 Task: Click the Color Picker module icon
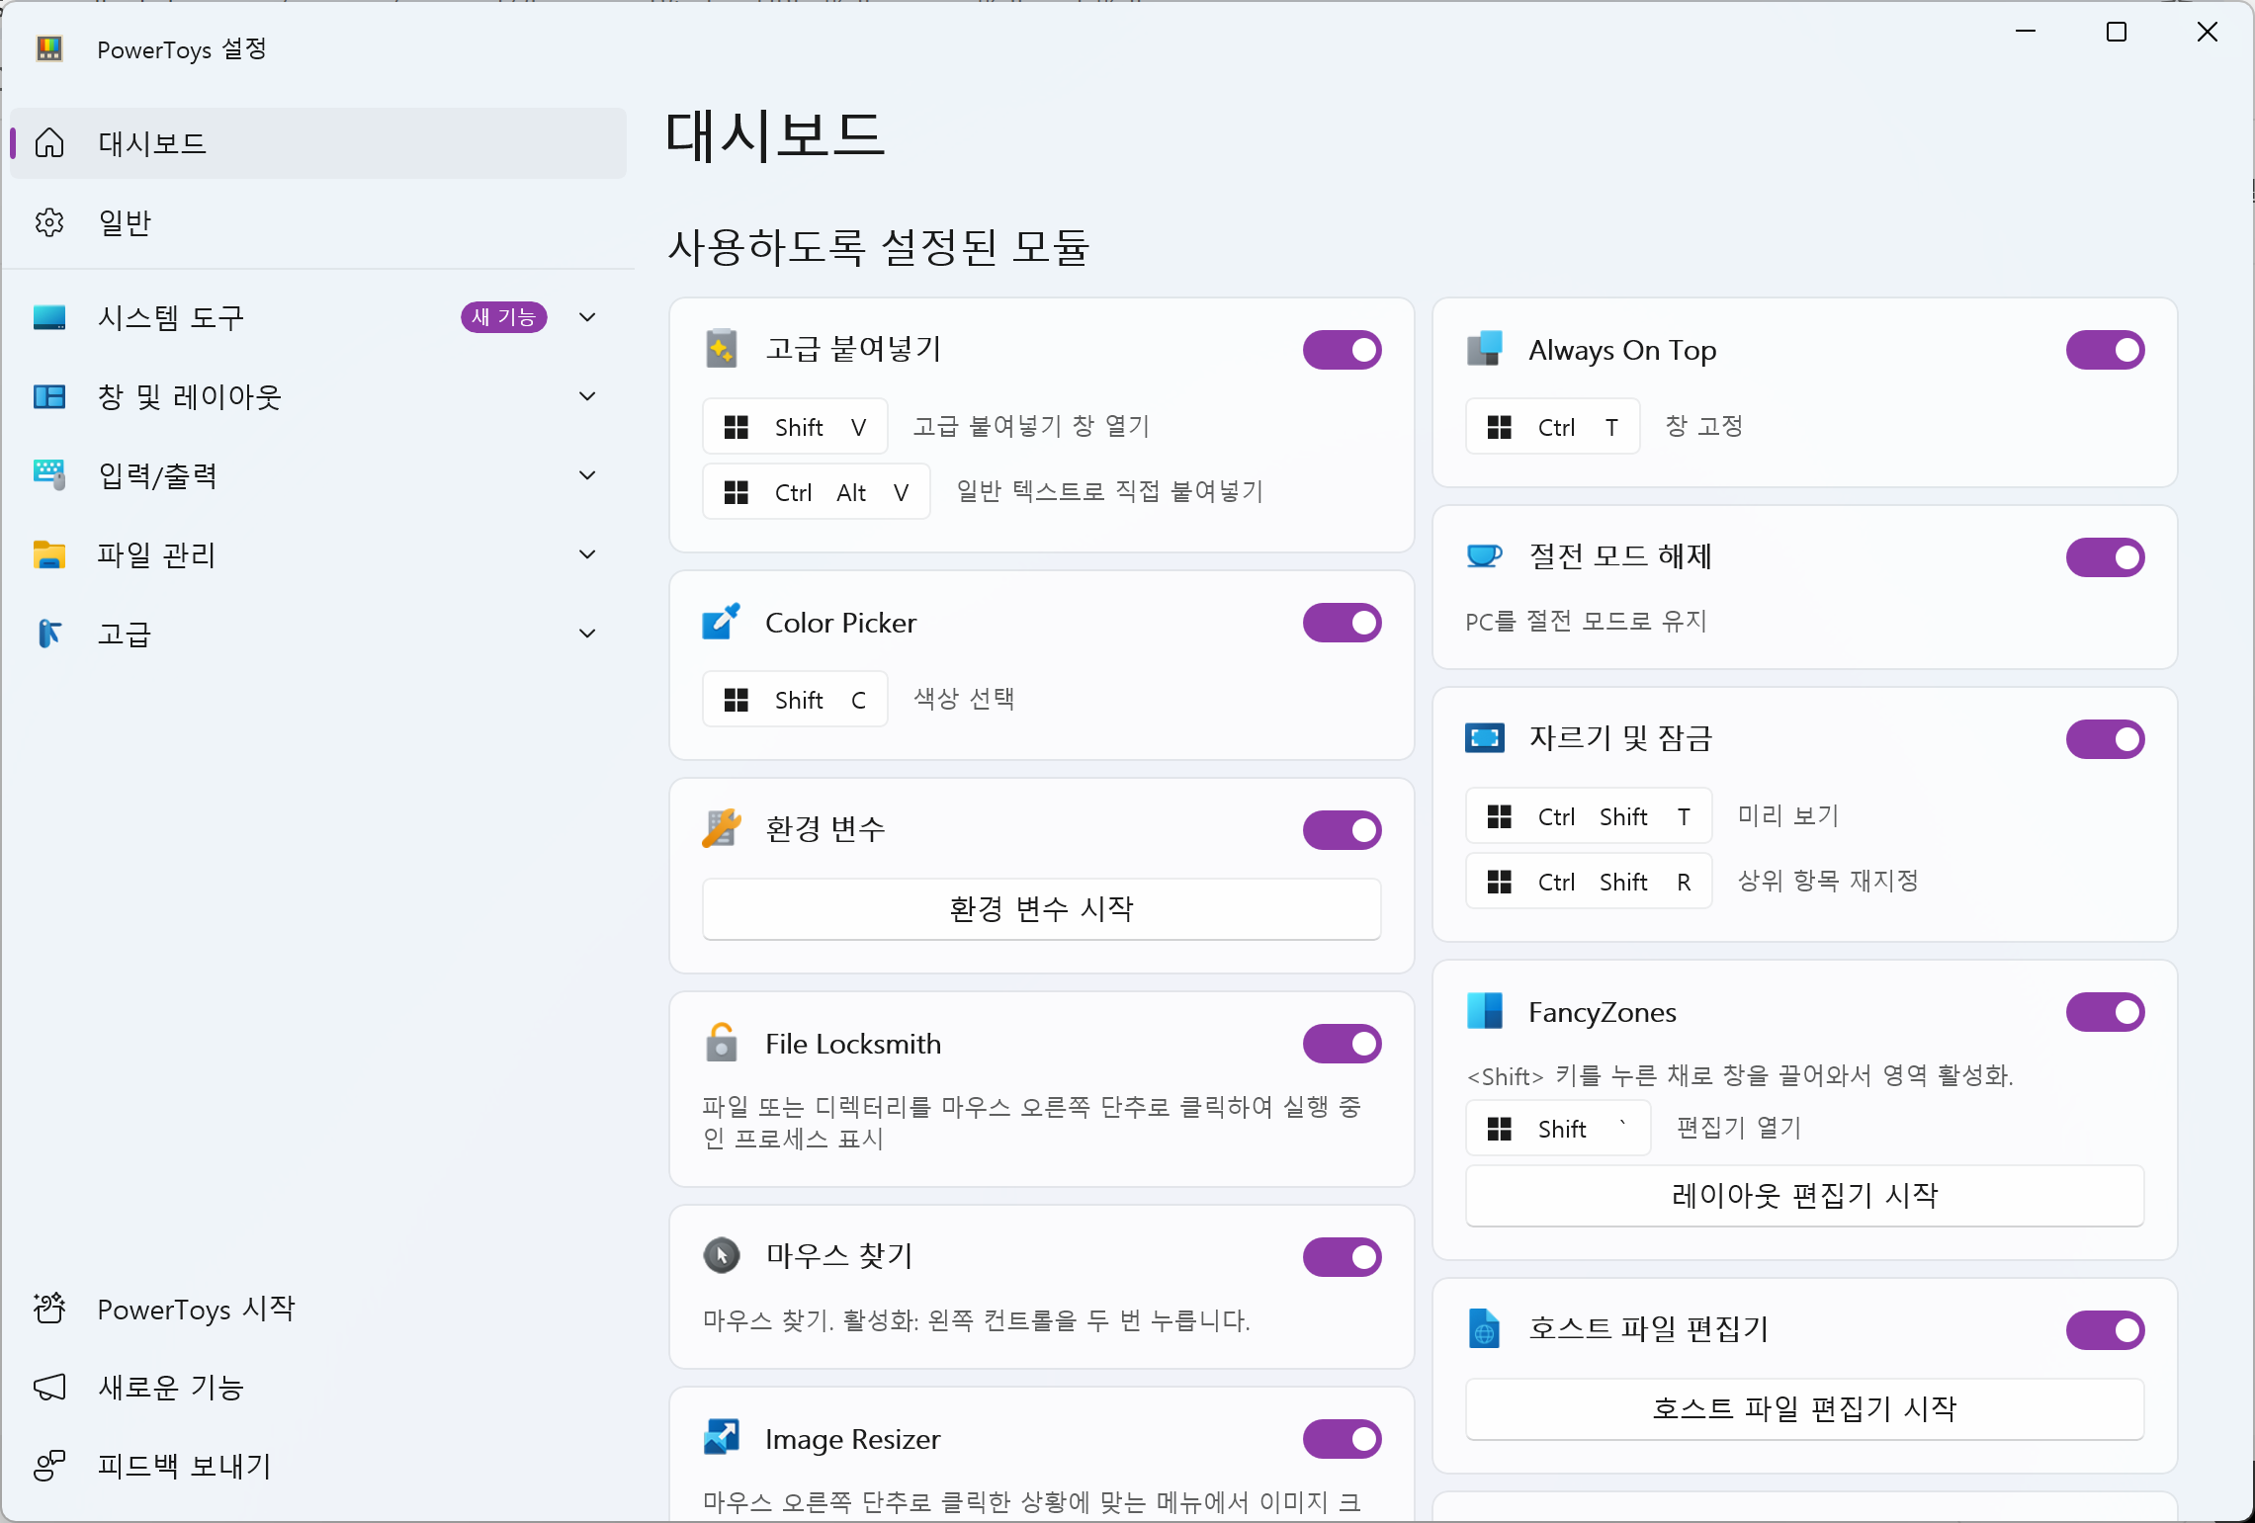pyautogui.click(x=721, y=623)
